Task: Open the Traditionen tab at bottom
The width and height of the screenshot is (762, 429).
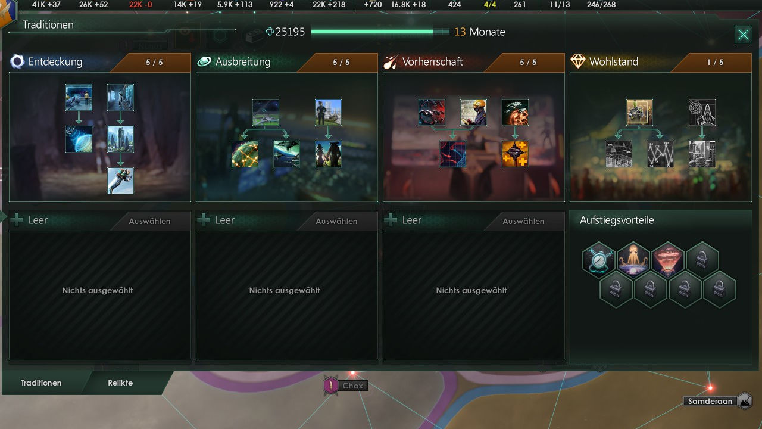Action: [x=41, y=383]
